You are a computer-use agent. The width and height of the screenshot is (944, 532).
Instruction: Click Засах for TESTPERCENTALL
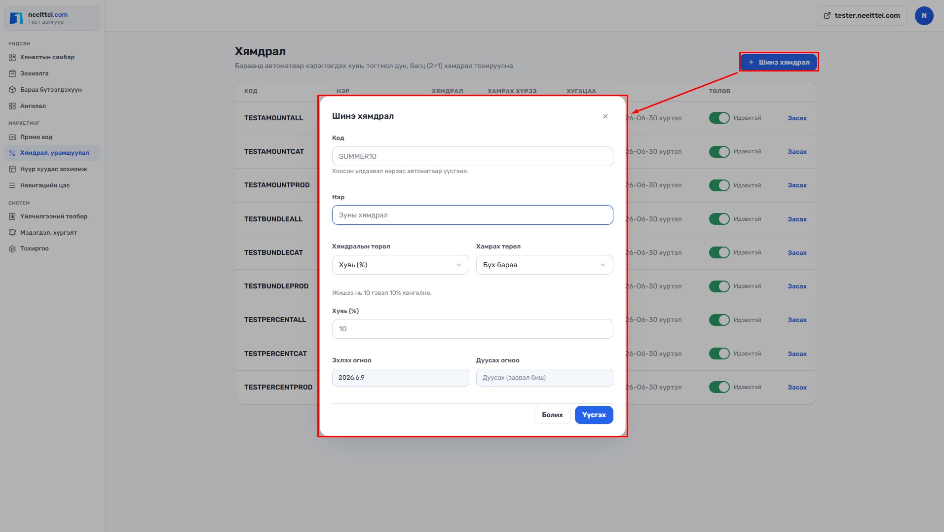pos(797,320)
